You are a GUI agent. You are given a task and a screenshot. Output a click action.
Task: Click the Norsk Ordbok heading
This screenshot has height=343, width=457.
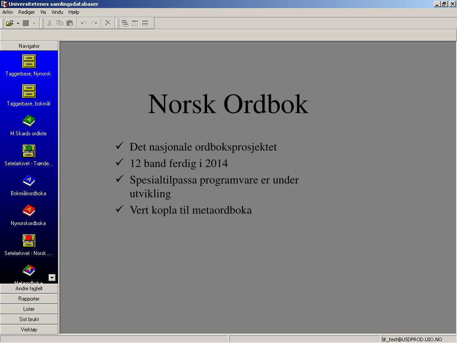[228, 104]
